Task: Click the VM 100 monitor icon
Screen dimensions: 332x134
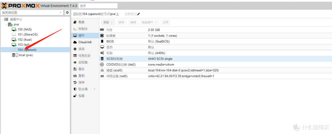Action: 14,29
